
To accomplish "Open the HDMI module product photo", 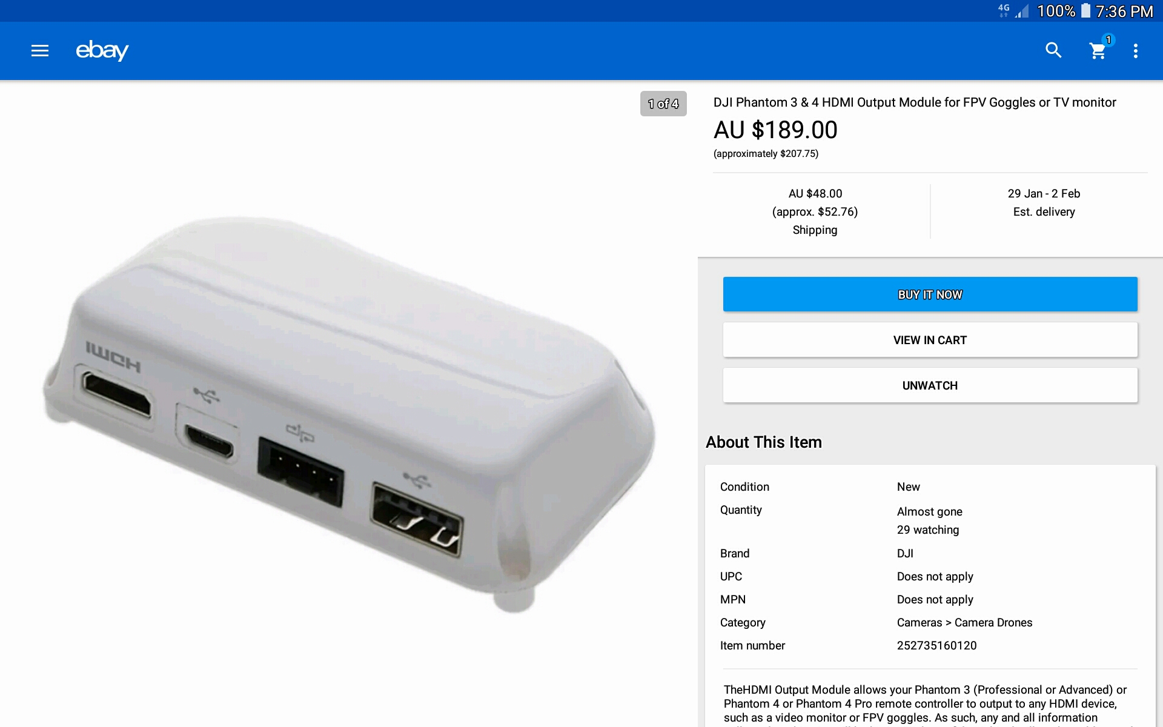I will (349, 412).
